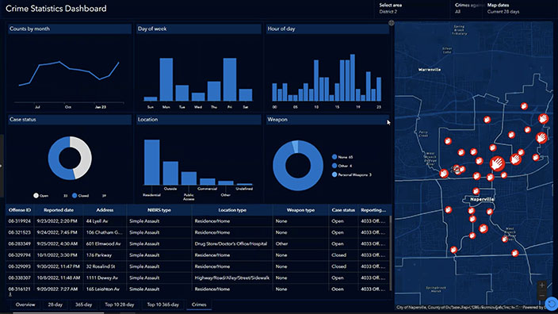Viewport: 558px width, 314px height.
Task: Toggle the Open legend item in Case status
Action: pyautogui.click(x=41, y=195)
